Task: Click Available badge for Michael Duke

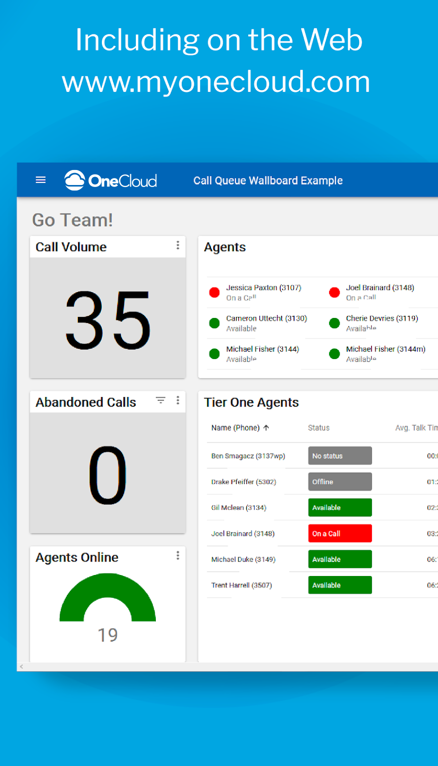Action: [340, 559]
